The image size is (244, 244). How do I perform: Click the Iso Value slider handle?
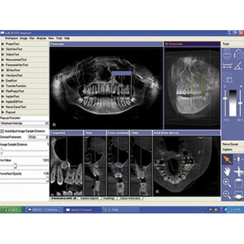click(15, 166)
